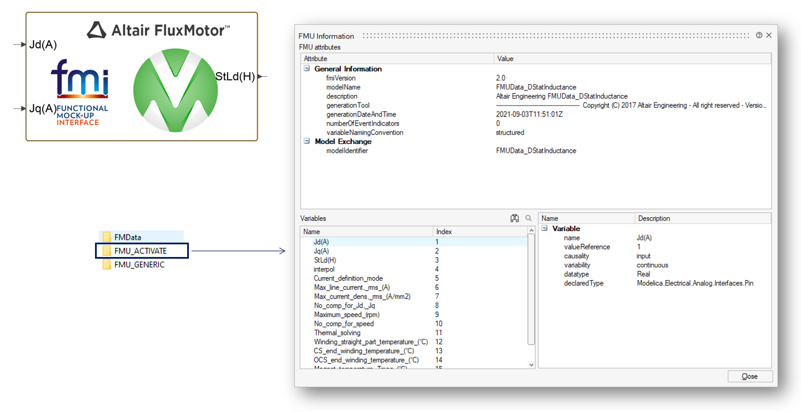Collapse the Variable properties group
The width and height of the screenshot is (801, 412).
point(545,229)
